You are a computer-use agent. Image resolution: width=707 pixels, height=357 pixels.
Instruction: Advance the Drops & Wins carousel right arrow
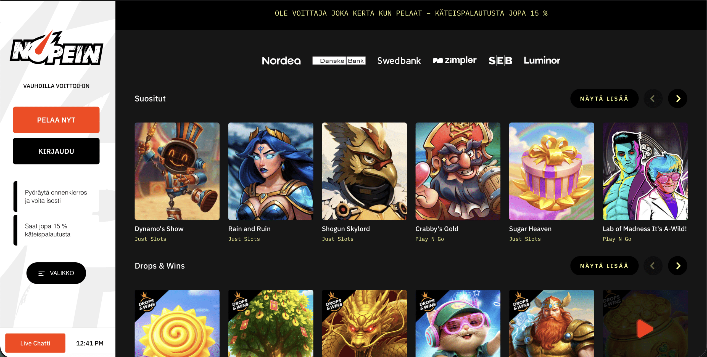(677, 266)
